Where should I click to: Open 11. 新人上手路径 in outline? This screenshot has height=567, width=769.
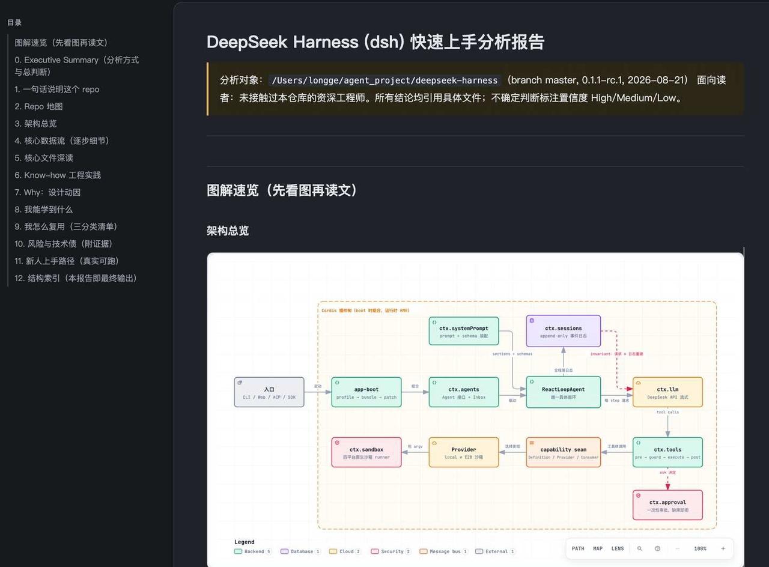67,261
